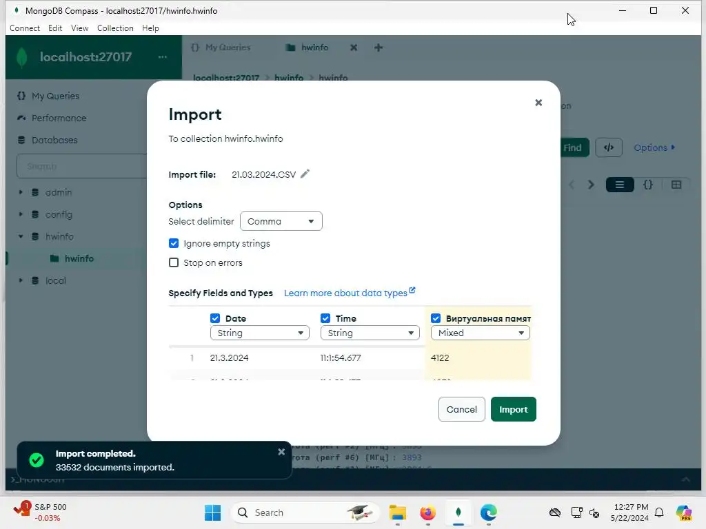Click the Cancel button

point(461,409)
